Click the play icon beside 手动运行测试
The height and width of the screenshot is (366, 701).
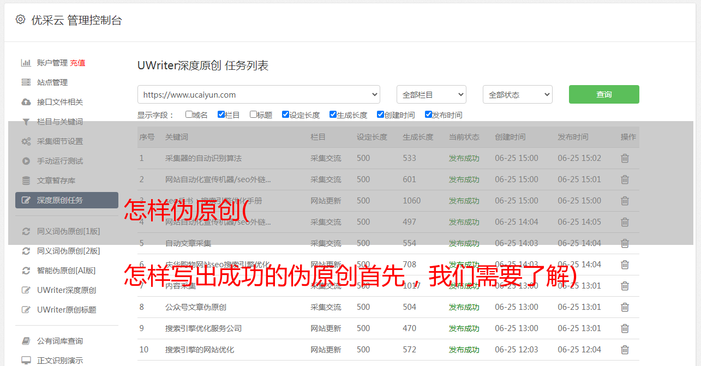(x=26, y=161)
